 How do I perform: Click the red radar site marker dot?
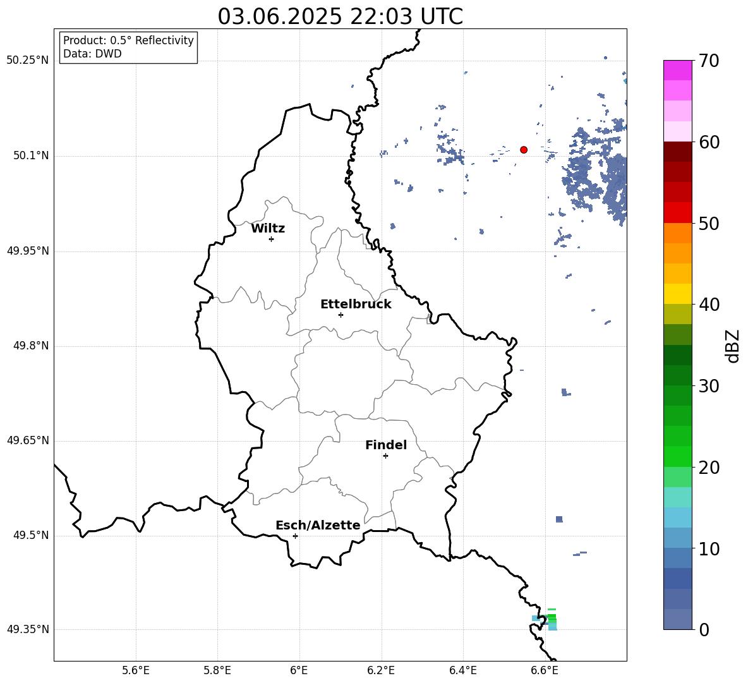(524, 150)
